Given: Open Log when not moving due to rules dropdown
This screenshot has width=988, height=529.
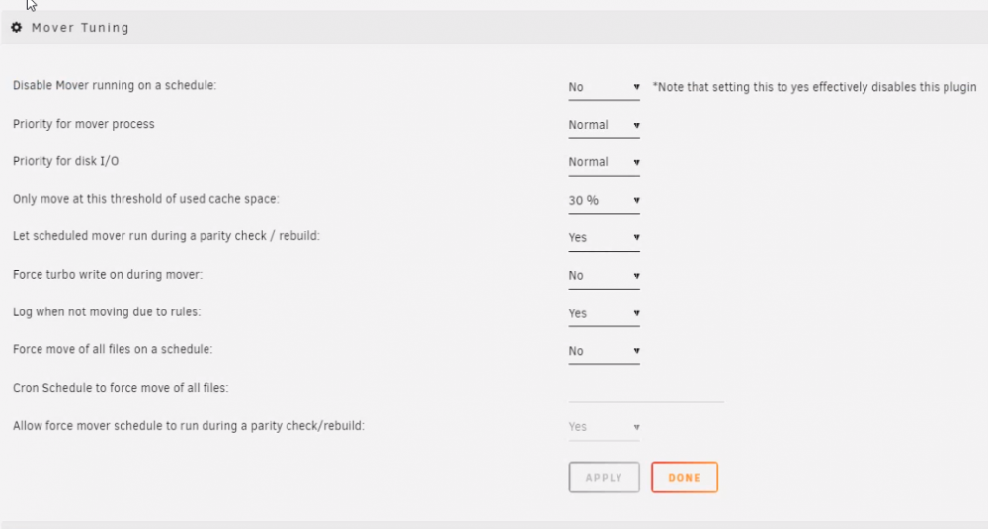Looking at the screenshot, I should (604, 314).
